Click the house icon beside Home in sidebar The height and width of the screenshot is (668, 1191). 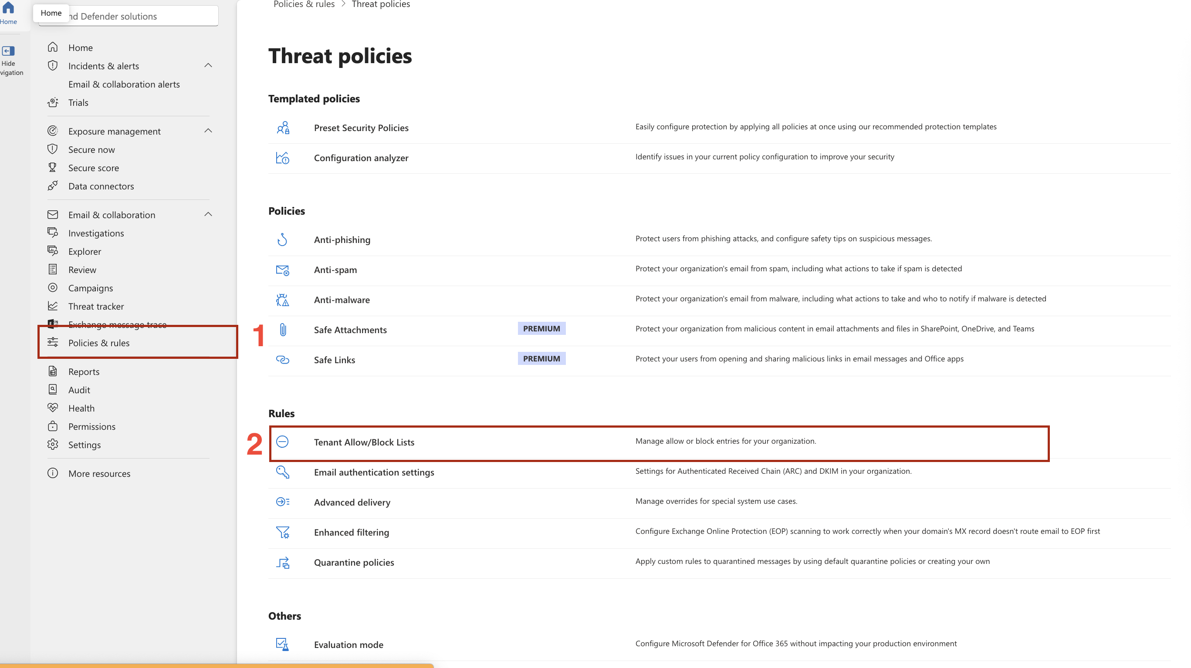(53, 47)
